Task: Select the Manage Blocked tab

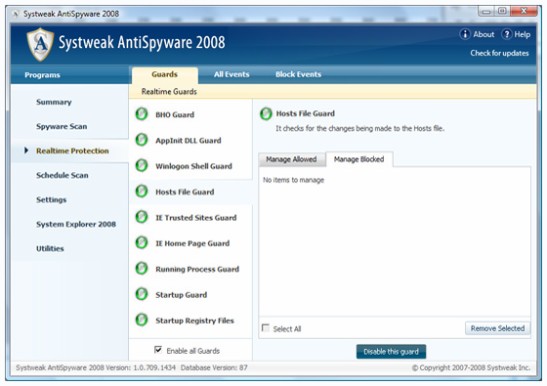Action: [359, 159]
